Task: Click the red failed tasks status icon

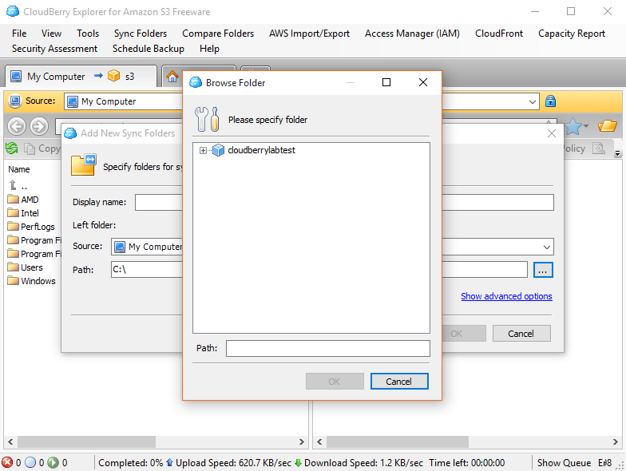Action: point(7,463)
